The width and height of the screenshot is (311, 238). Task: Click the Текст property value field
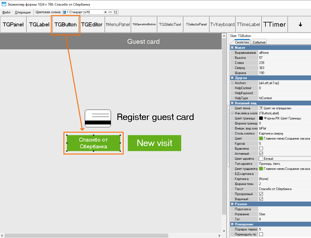click(x=284, y=189)
